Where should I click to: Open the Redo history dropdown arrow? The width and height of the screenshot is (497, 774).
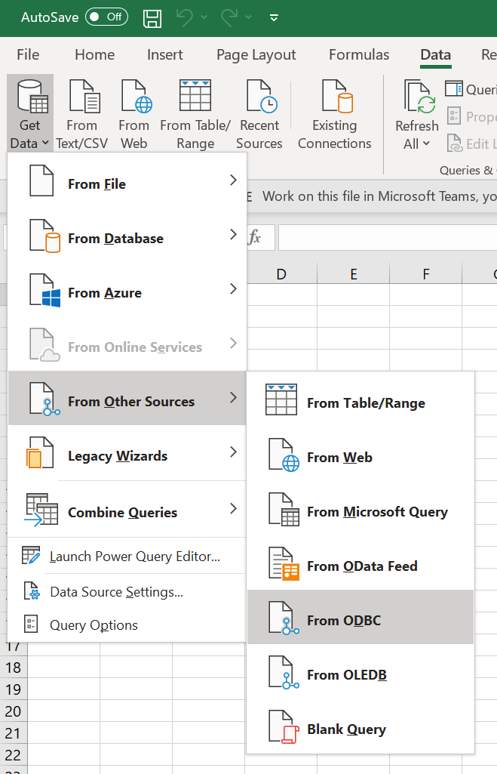point(249,18)
